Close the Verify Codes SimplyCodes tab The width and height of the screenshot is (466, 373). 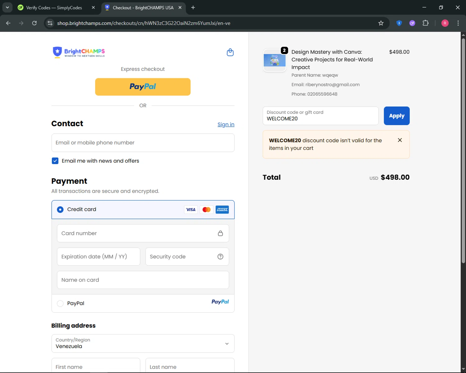pyautogui.click(x=93, y=7)
